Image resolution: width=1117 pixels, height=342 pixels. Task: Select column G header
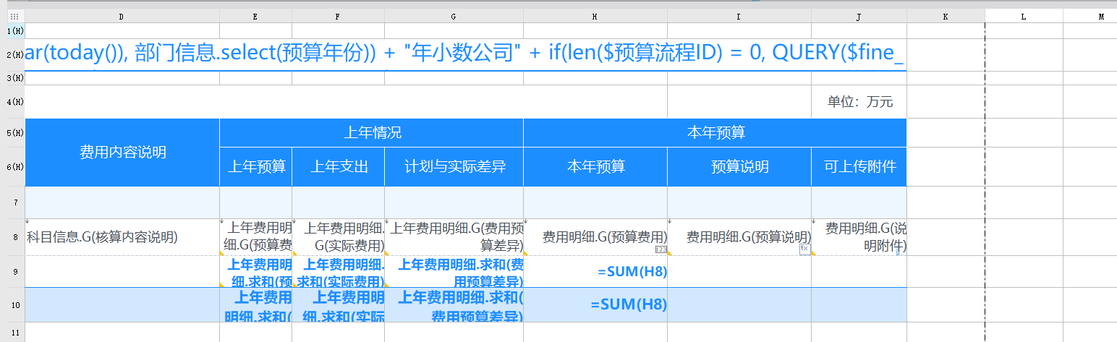click(x=454, y=16)
